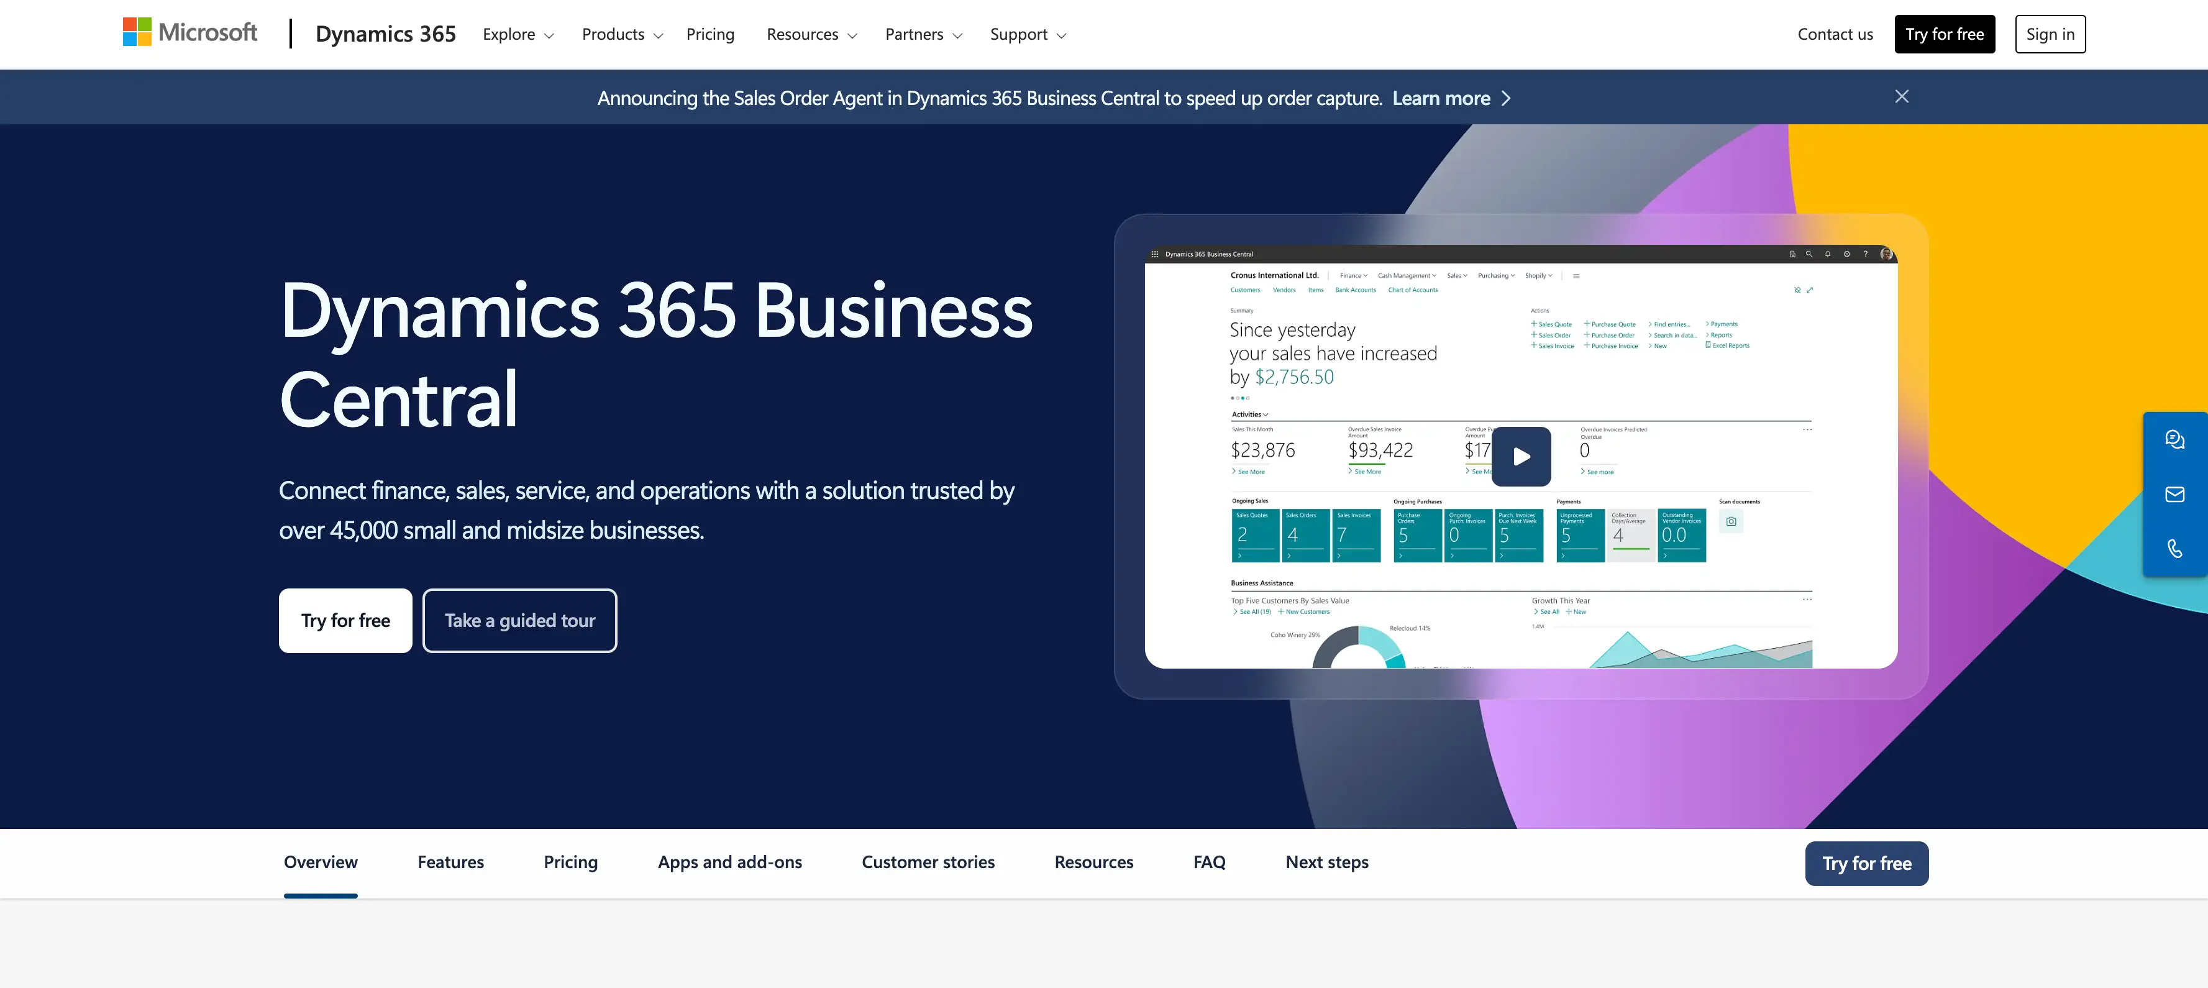Screen dimensions: 2208x988
Task: Click the notification bell icon in the demo header
Action: [x=1827, y=254]
